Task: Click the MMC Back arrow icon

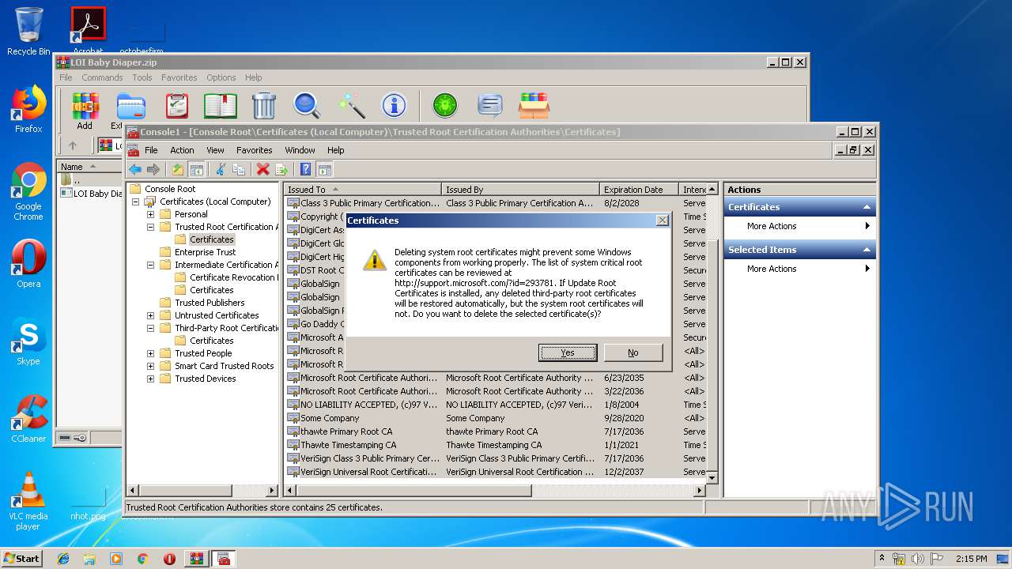Action: [135, 169]
